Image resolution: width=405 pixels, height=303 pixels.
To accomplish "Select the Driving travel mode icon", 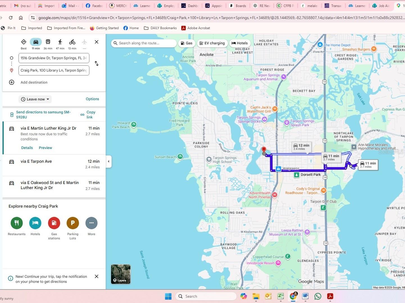I will click(36, 42).
